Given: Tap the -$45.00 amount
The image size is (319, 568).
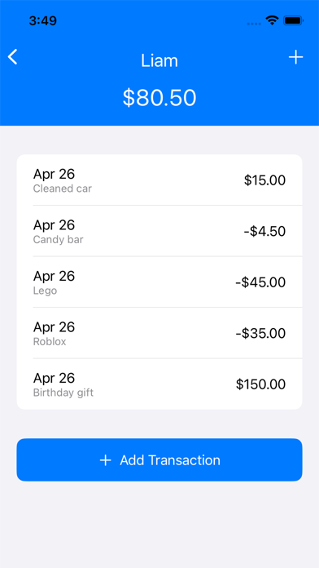Looking at the screenshot, I should point(260,282).
